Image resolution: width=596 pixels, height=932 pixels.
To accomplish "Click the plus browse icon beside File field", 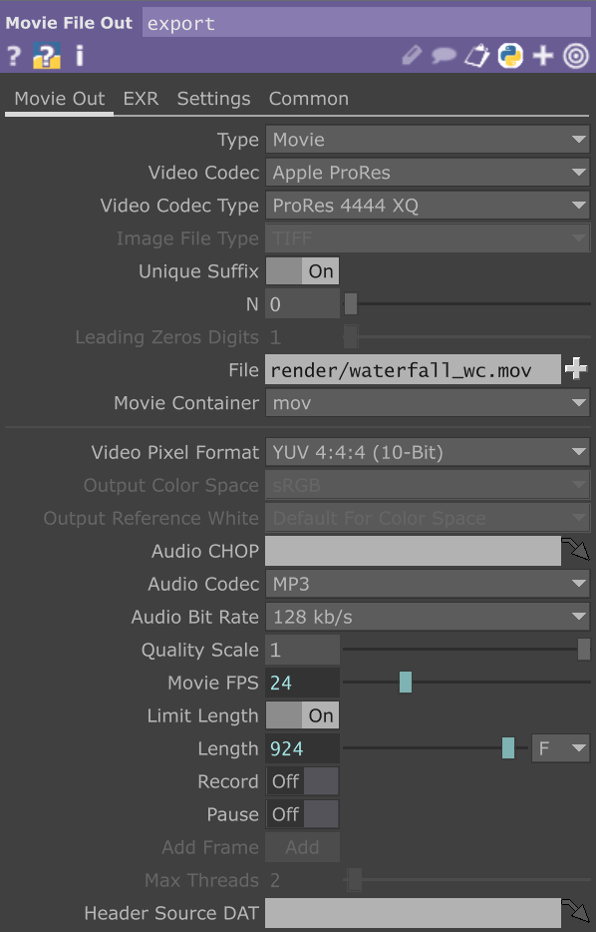I will [x=576, y=369].
